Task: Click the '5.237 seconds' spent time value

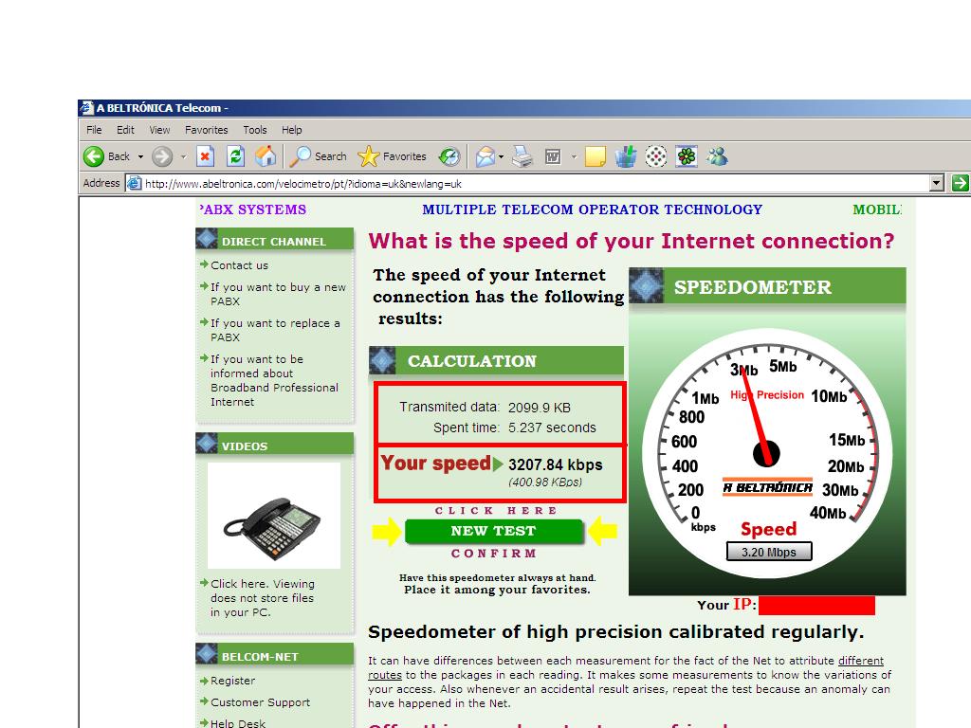Action: pos(553,428)
